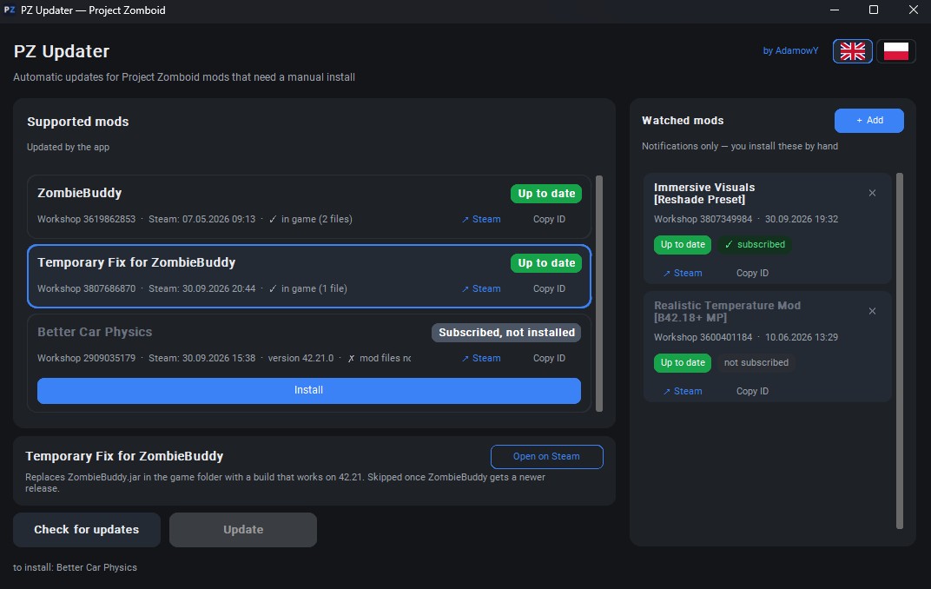
Task: Open Steam link for Temporary Fix mod
Action: (x=481, y=288)
